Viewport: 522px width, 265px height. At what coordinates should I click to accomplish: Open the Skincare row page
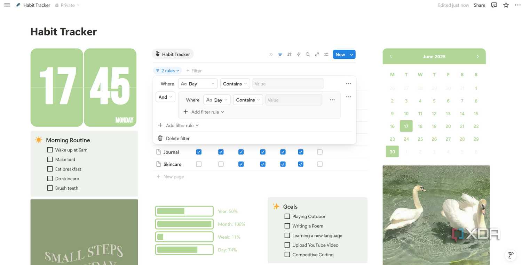tap(172, 164)
